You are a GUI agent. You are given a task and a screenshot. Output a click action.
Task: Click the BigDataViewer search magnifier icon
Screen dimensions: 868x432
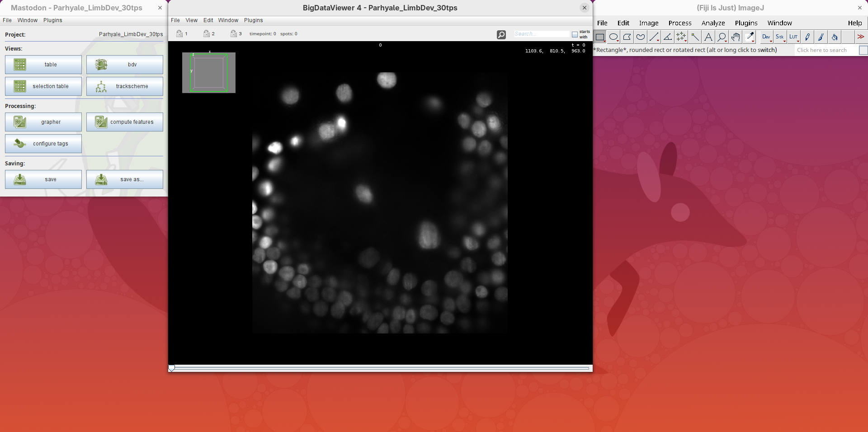(x=501, y=34)
